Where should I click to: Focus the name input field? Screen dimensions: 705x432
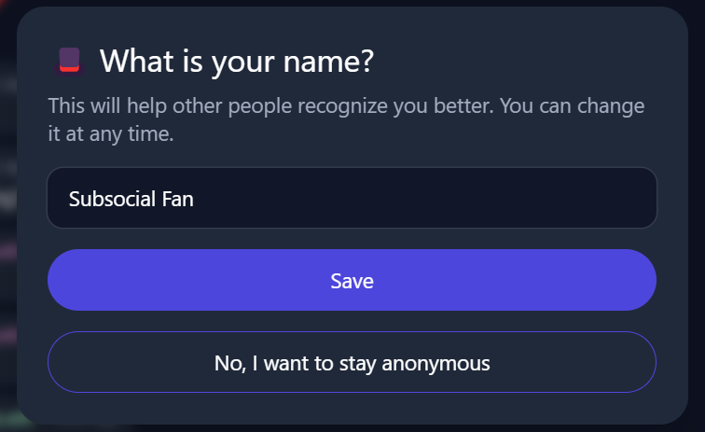(352, 198)
